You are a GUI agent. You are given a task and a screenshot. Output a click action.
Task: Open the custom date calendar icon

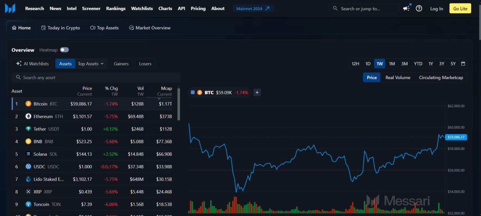point(463,64)
